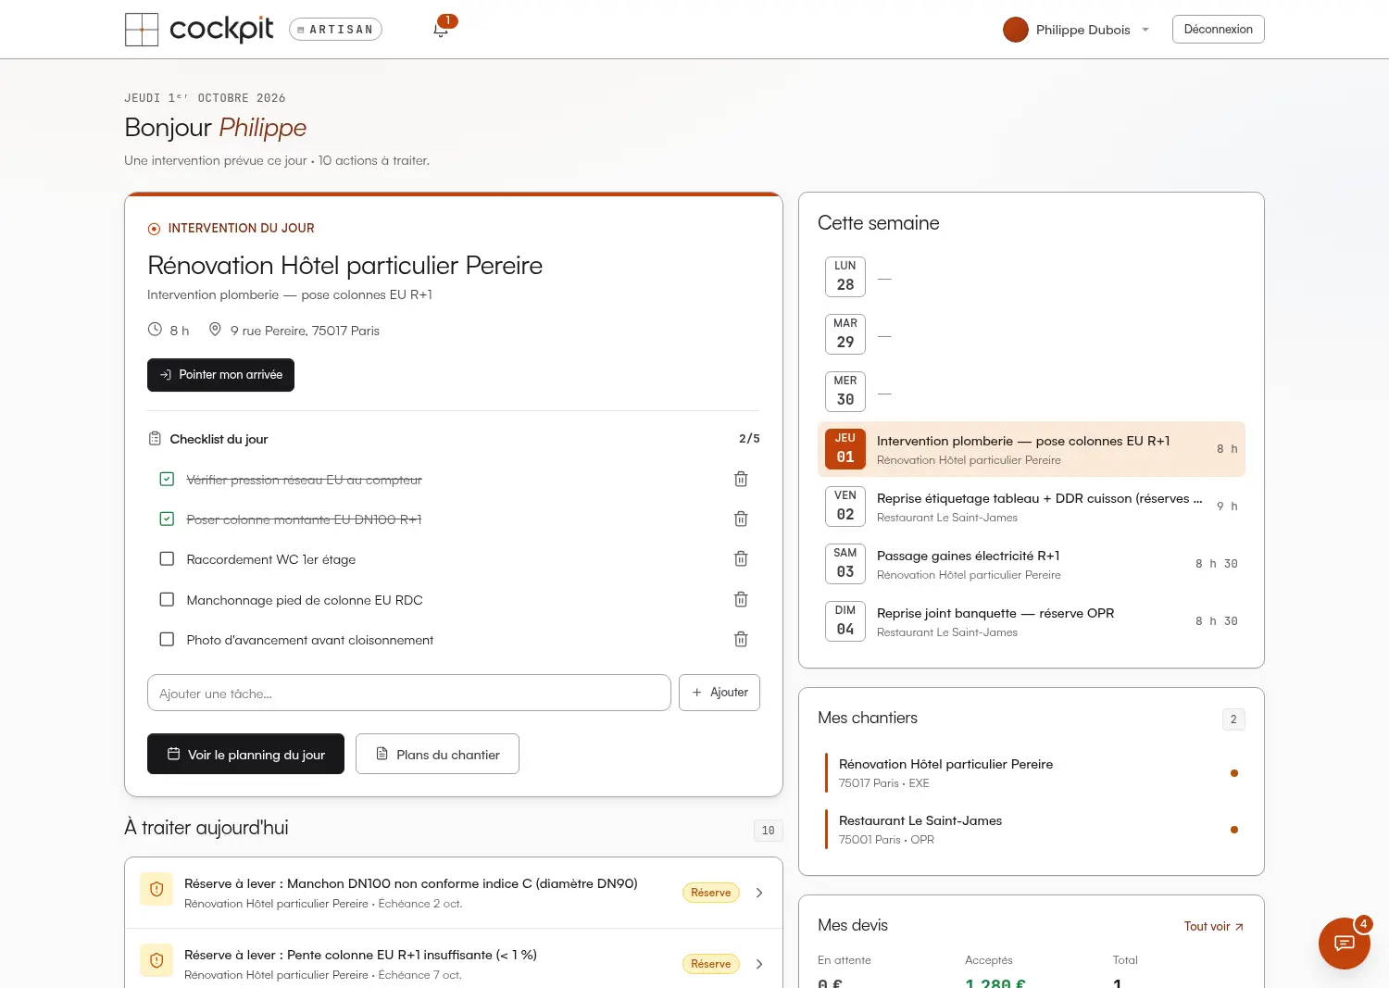This screenshot has height=988, width=1389.
Task: Click MAR 29 day tile
Action: coord(845,334)
